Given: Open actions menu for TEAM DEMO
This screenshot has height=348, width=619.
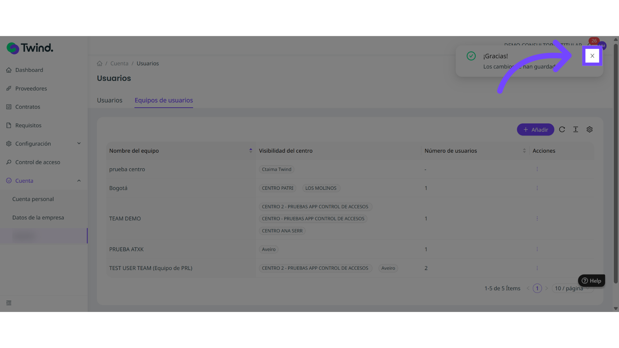Looking at the screenshot, I should point(537,218).
